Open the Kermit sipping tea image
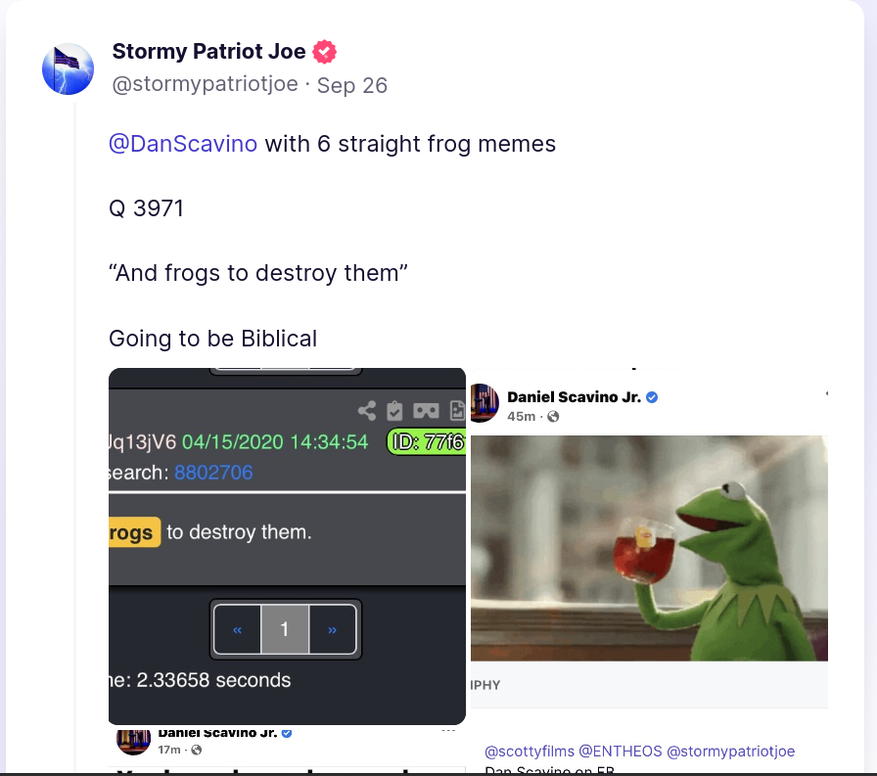This screenshot has width=877, height=776. (649, 548)
